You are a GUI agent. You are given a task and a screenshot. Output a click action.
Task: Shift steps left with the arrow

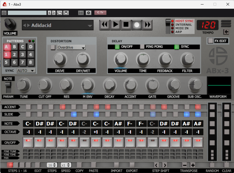point(156,165)
